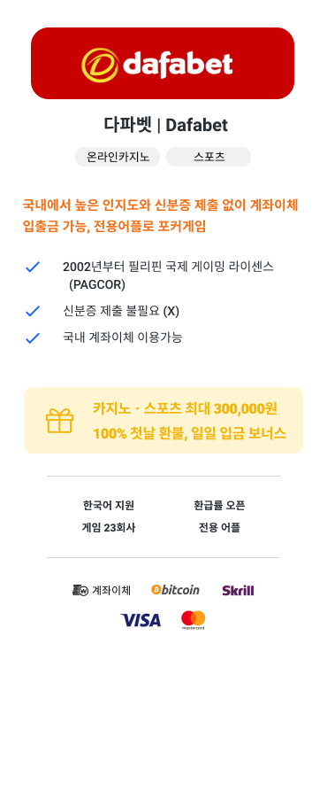Click the checkmark beside 신분증 제출 불필요
This screenshot has height=799, width=327.
coord(33,311)
